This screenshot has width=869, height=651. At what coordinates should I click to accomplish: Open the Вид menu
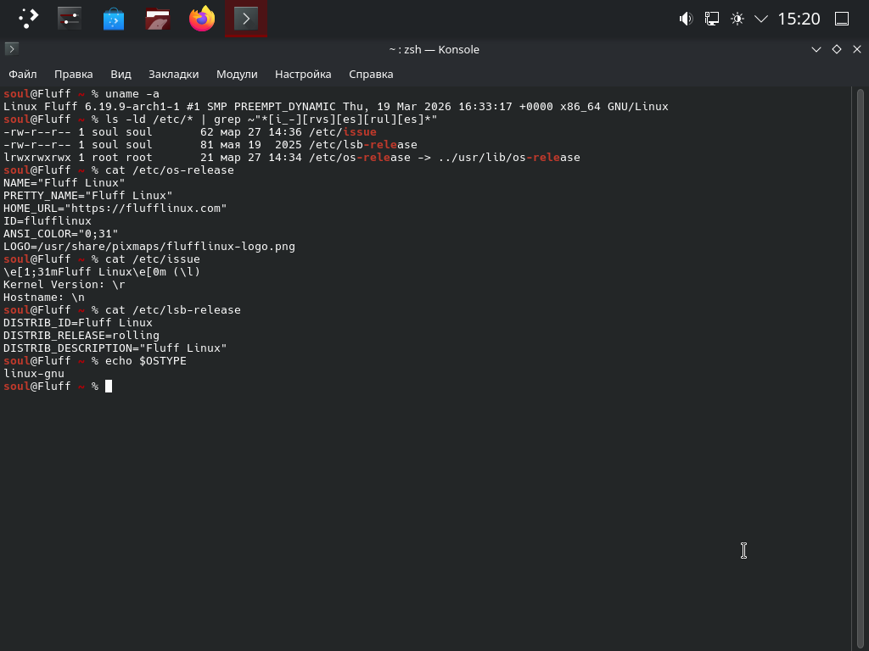[121, 74]
